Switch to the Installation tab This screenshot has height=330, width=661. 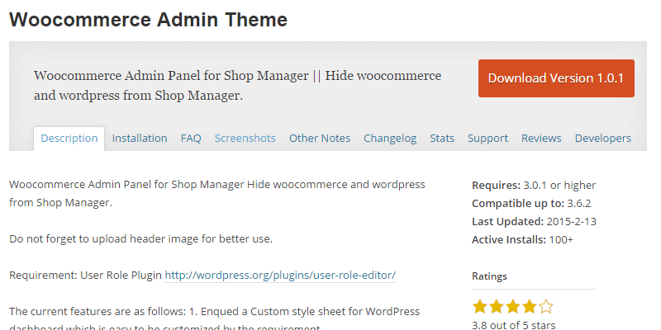[140, 139]
